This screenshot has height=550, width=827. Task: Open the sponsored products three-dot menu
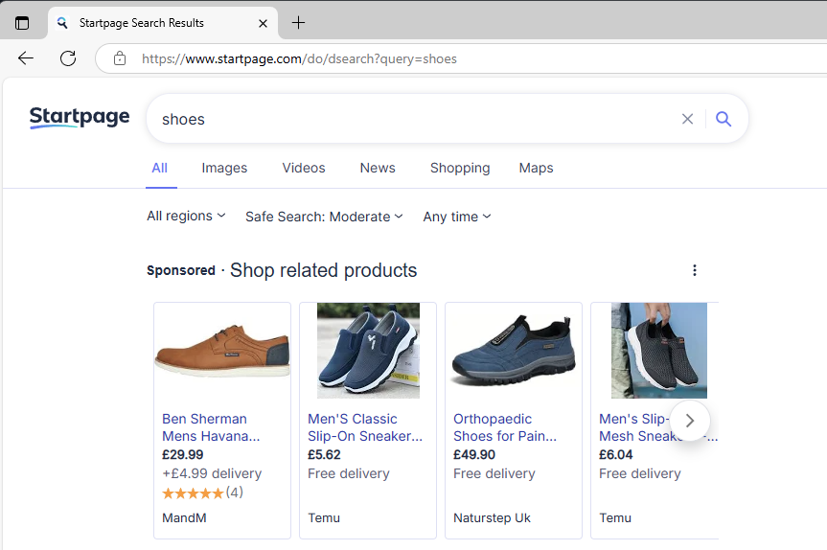[695, 270]
